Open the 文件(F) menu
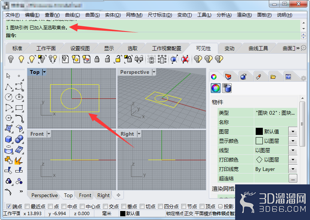This screenshot has width=310, height=220. [x=12, y=15]
